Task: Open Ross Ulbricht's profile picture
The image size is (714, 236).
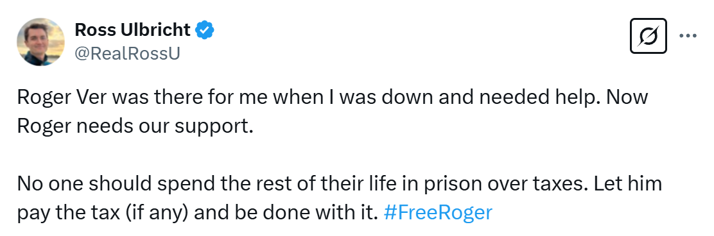Action: [x=40, y=42]
